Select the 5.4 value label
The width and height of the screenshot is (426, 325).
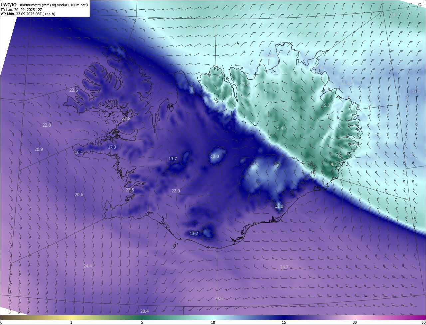(x=280, y=128)
